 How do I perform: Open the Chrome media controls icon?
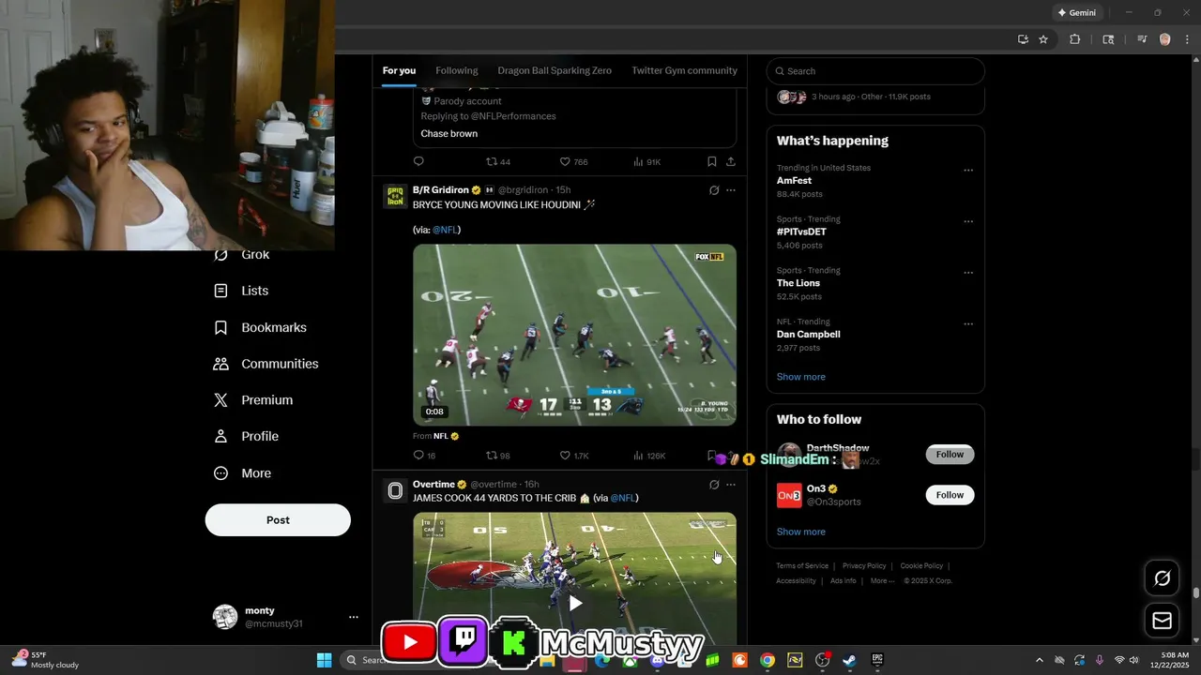click(1142, 39)
